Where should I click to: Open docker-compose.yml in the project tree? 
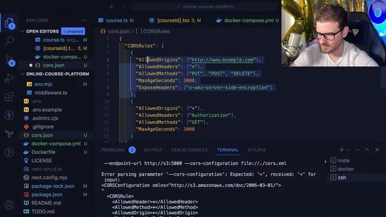point(56,143)
